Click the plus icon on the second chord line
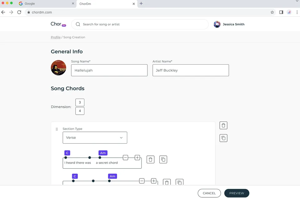The width and height of the screenshot is (300, 198). [x=154, y=181]
